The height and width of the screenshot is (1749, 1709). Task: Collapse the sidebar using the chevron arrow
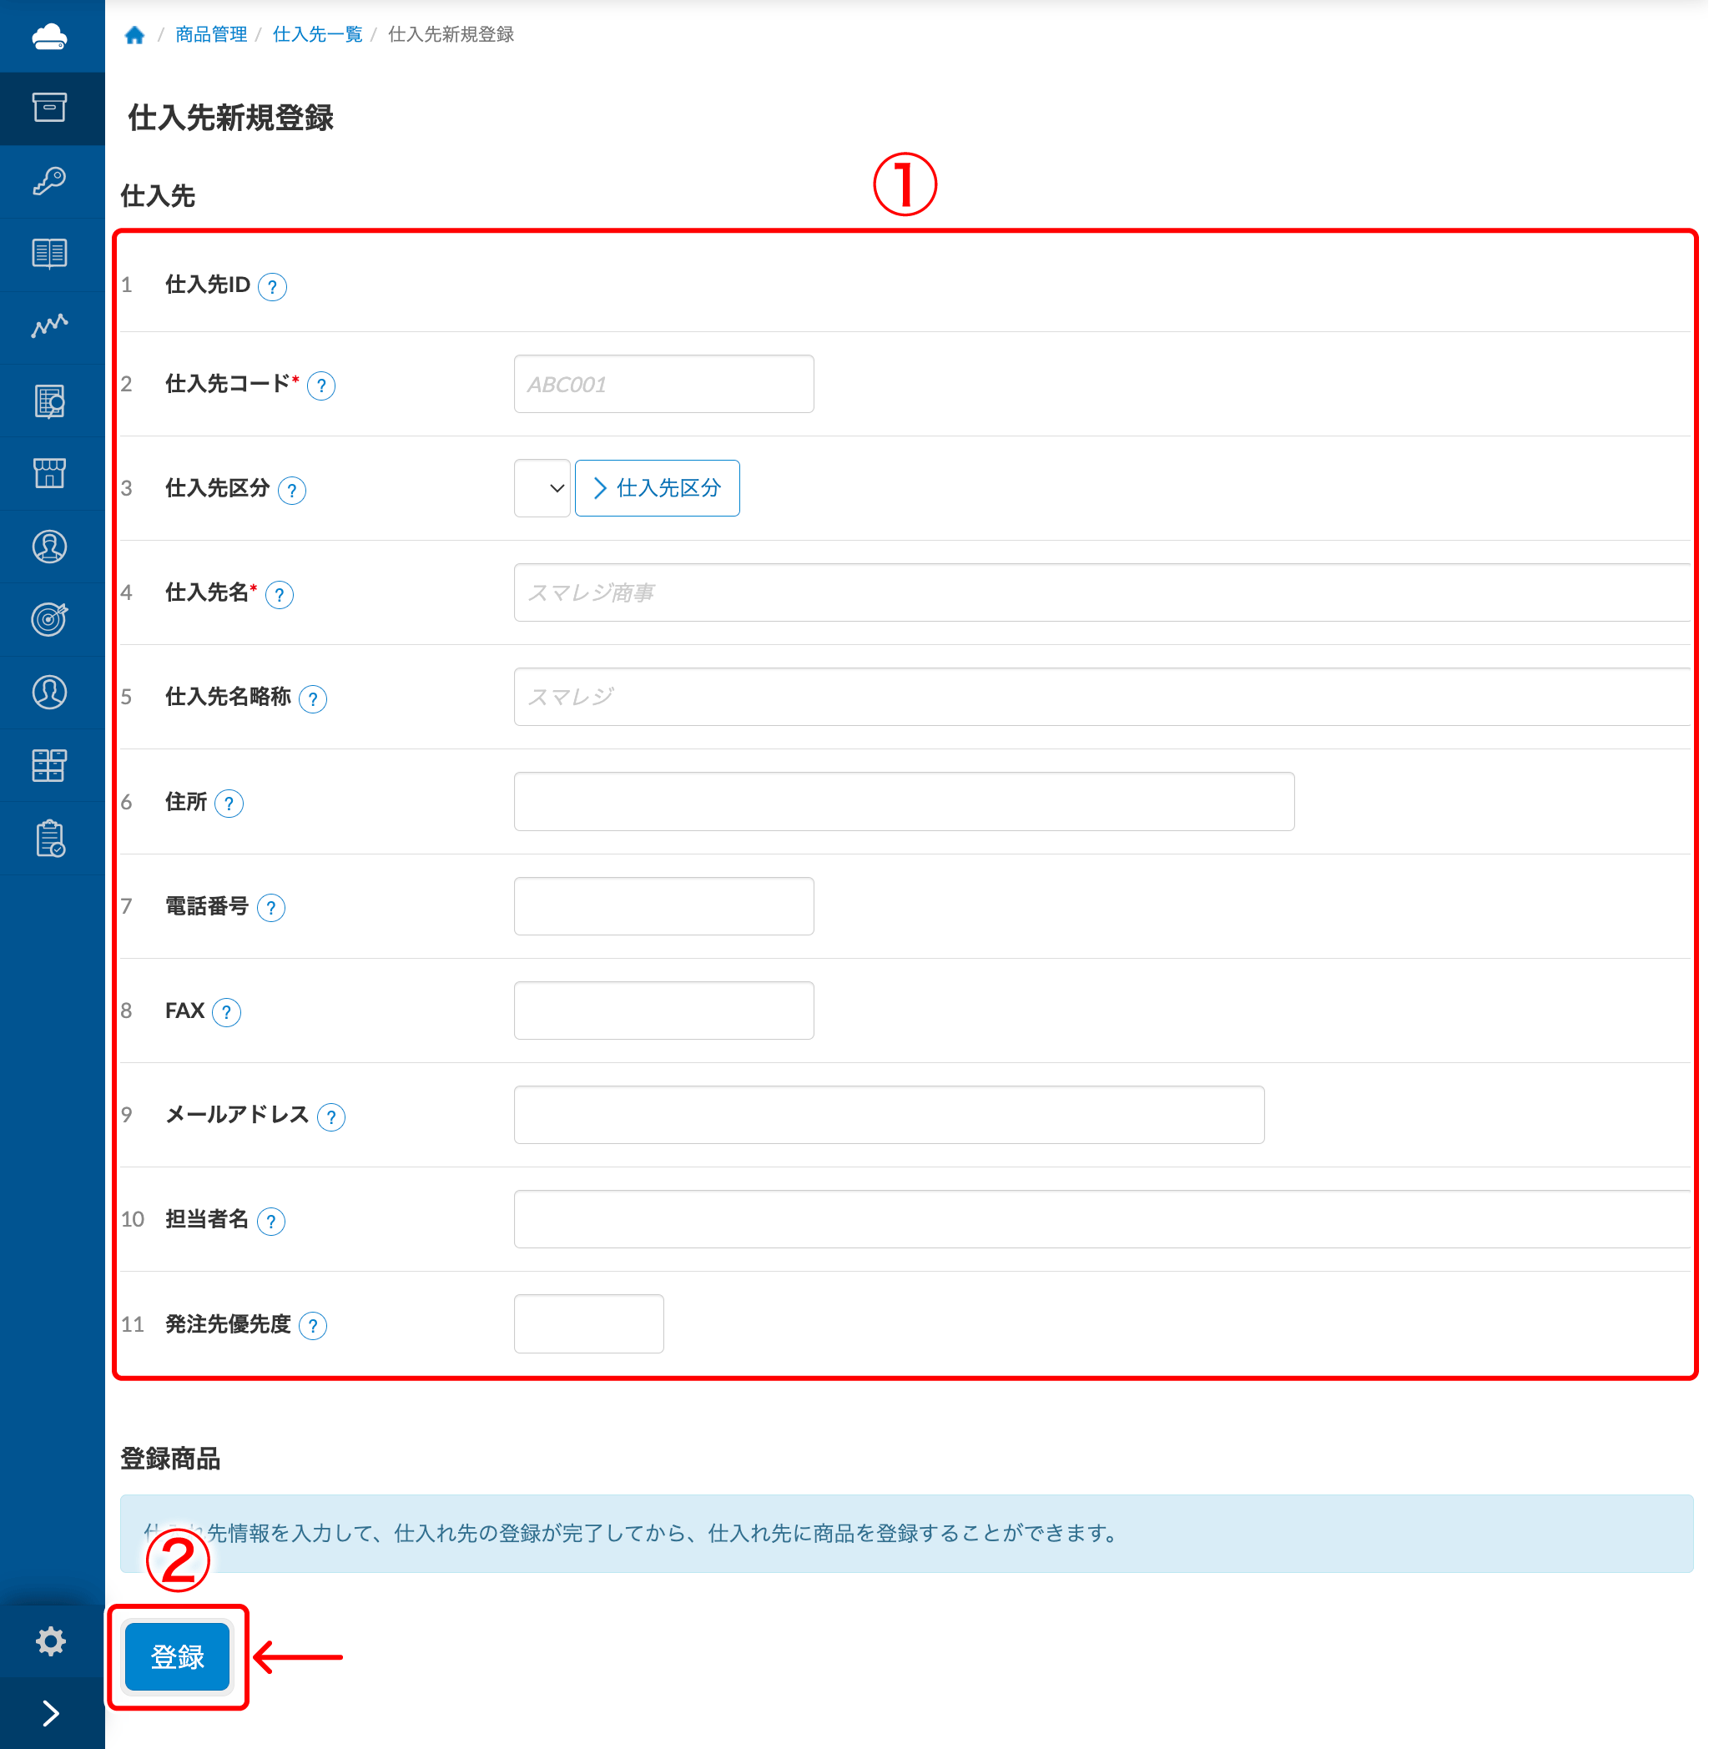click(51, 1711)
